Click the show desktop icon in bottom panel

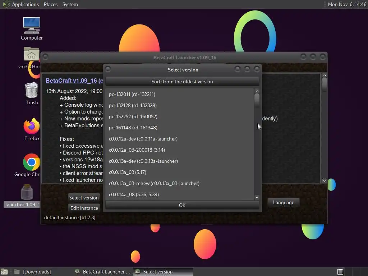pyautogui.click(x=4, y=272)
